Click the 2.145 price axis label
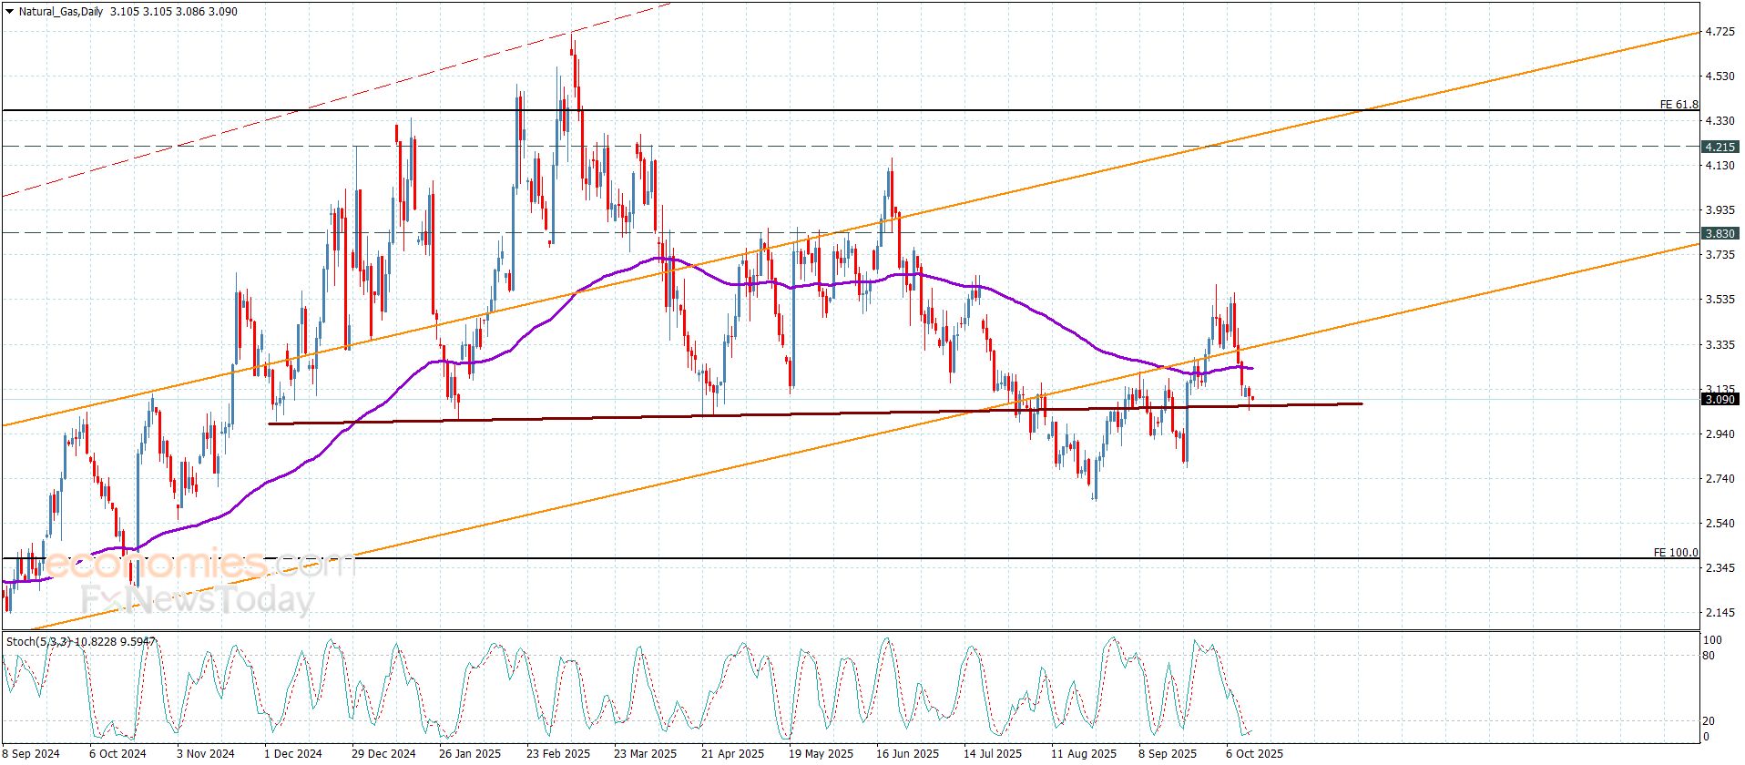Viewport: 1745px width, 765px height. pos(1719,612)
